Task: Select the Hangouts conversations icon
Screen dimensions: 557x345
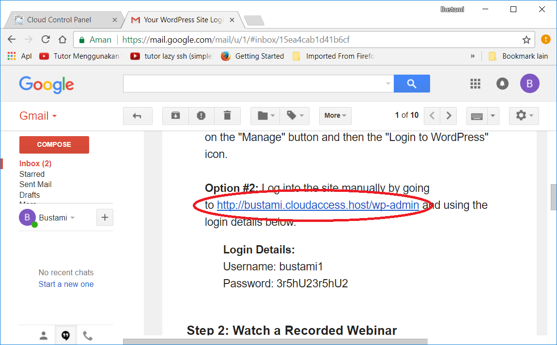Action: pyautogui.click(x=66, y=335)
